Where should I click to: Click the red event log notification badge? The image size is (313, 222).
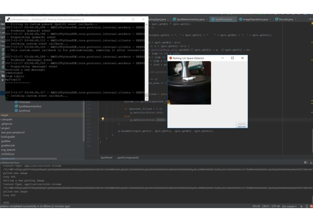[311, 206]
